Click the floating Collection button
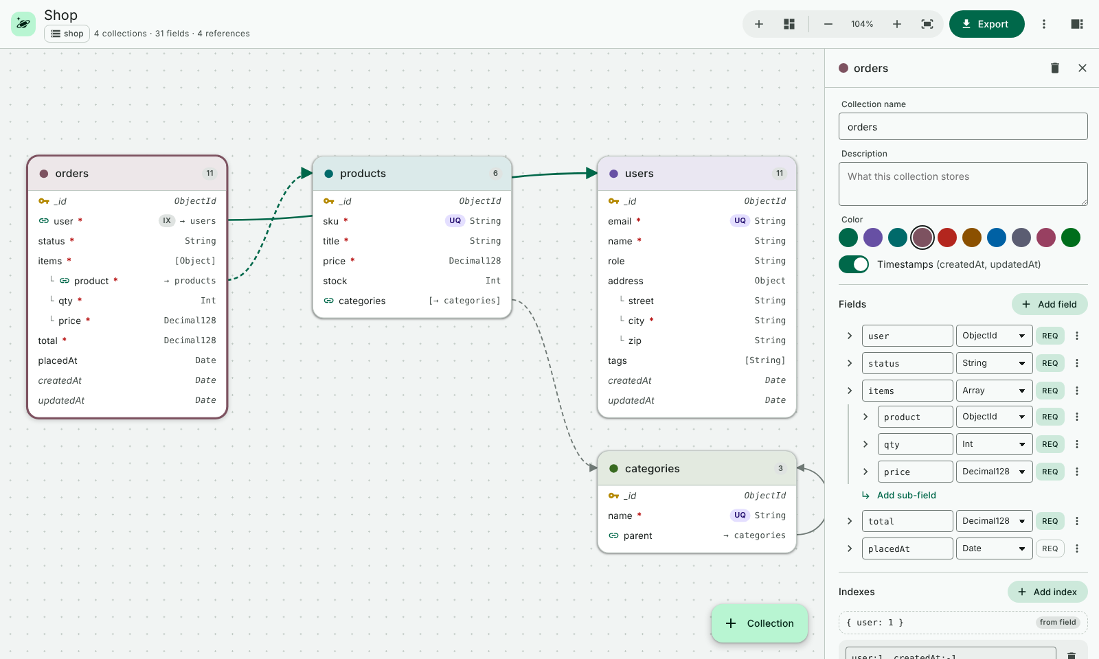The height and width of the screenshot is (659, 1099). (760, 623)
